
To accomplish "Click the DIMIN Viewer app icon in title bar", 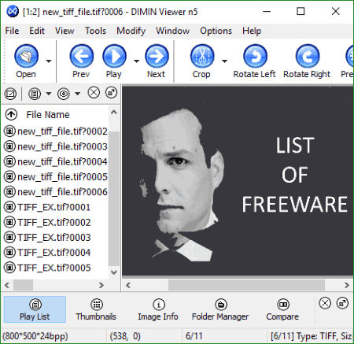I will point(13,12).
